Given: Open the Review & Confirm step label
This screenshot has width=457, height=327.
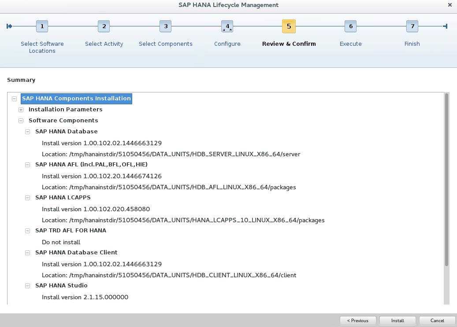Looking at the screenshot, I should point(289,44).
